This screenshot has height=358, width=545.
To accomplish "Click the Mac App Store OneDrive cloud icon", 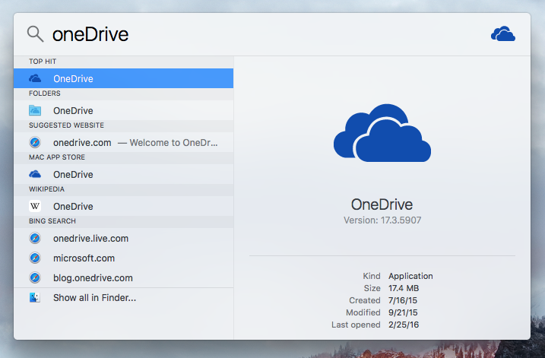I will coord(35,174).
